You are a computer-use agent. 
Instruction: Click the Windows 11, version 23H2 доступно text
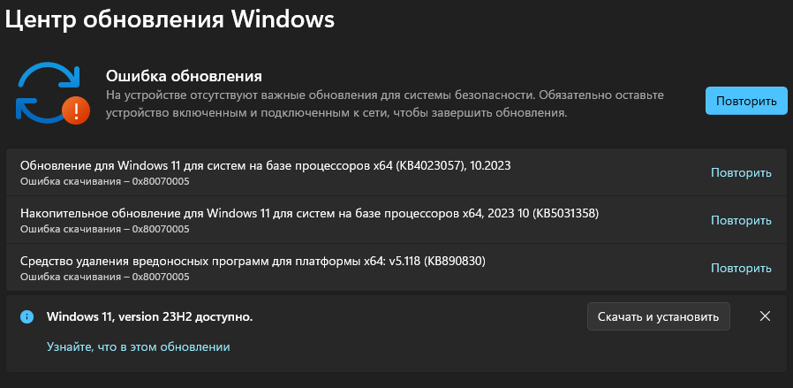tap(149, 316)
